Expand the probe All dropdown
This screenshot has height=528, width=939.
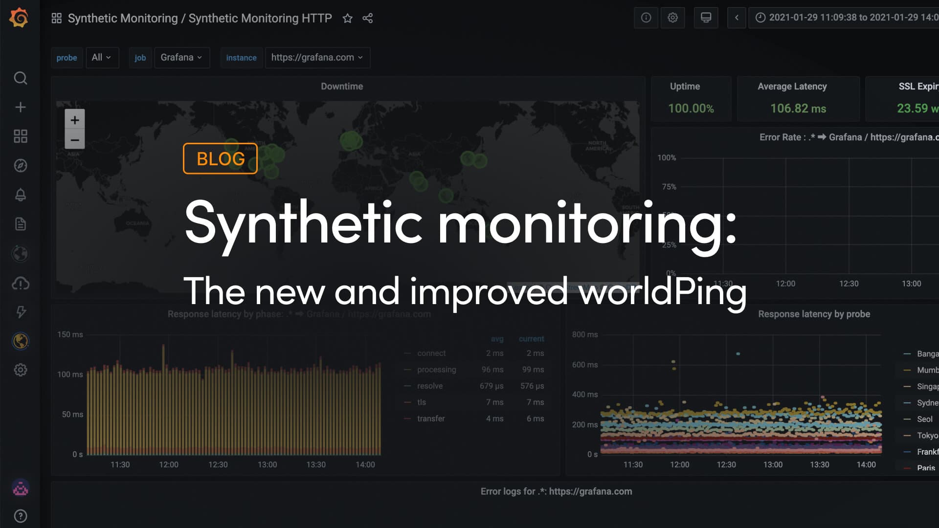click(x=102, y=57)
